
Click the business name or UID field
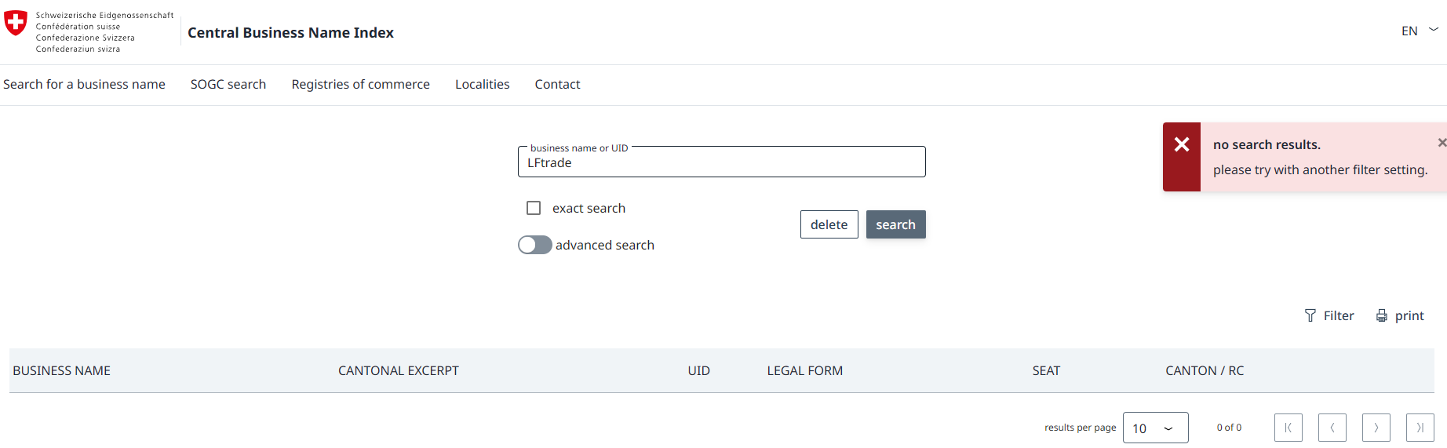[x=721, y=163]
